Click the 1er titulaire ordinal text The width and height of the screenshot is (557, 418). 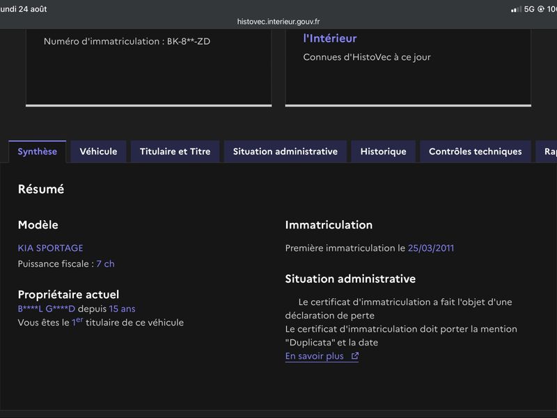point(77,322)
